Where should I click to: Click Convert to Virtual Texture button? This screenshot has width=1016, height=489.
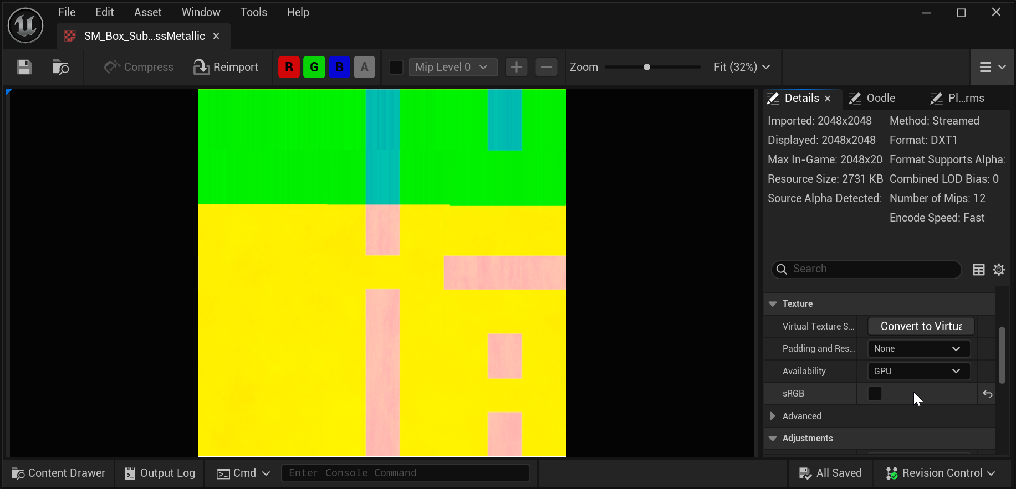921,326
